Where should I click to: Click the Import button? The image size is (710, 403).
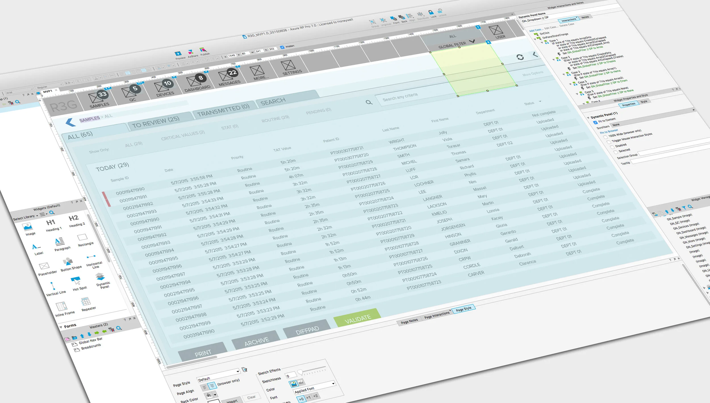[232, 400]
